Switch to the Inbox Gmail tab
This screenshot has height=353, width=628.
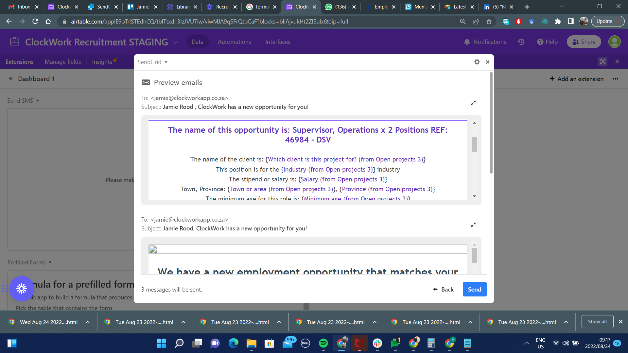pyautogui.click(x=24, y=7)
